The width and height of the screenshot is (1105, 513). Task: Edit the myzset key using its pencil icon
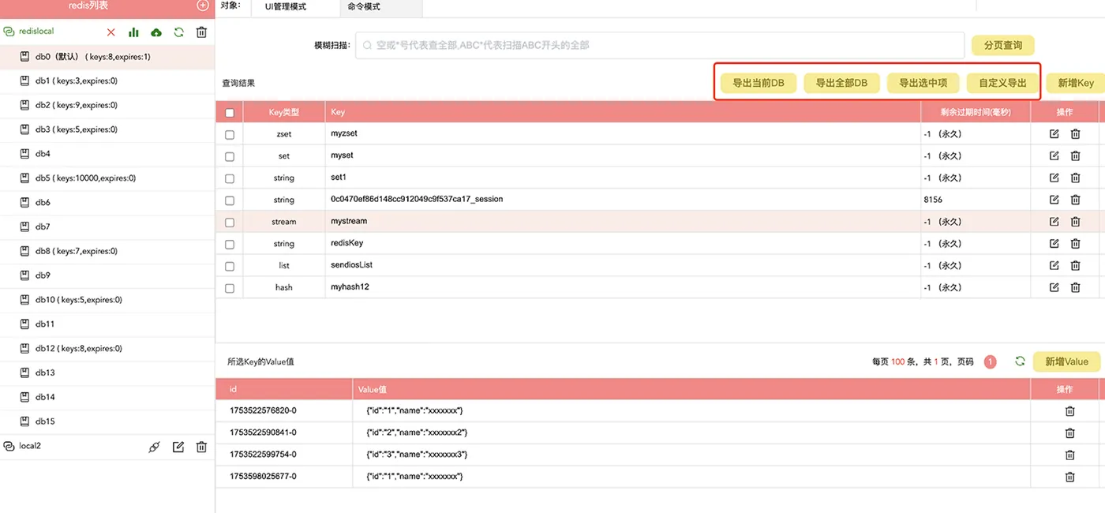1054,134
